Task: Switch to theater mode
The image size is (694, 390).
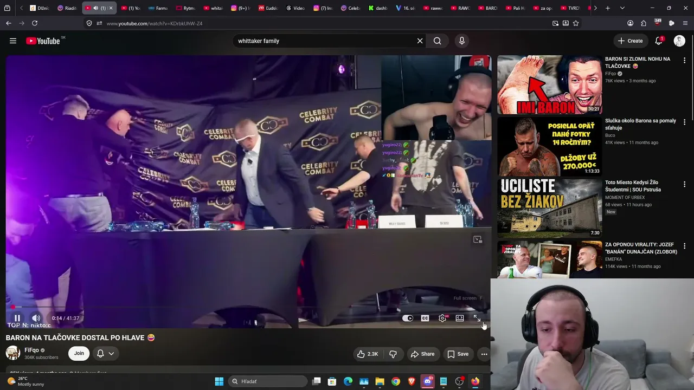Action: coord(460,318)
